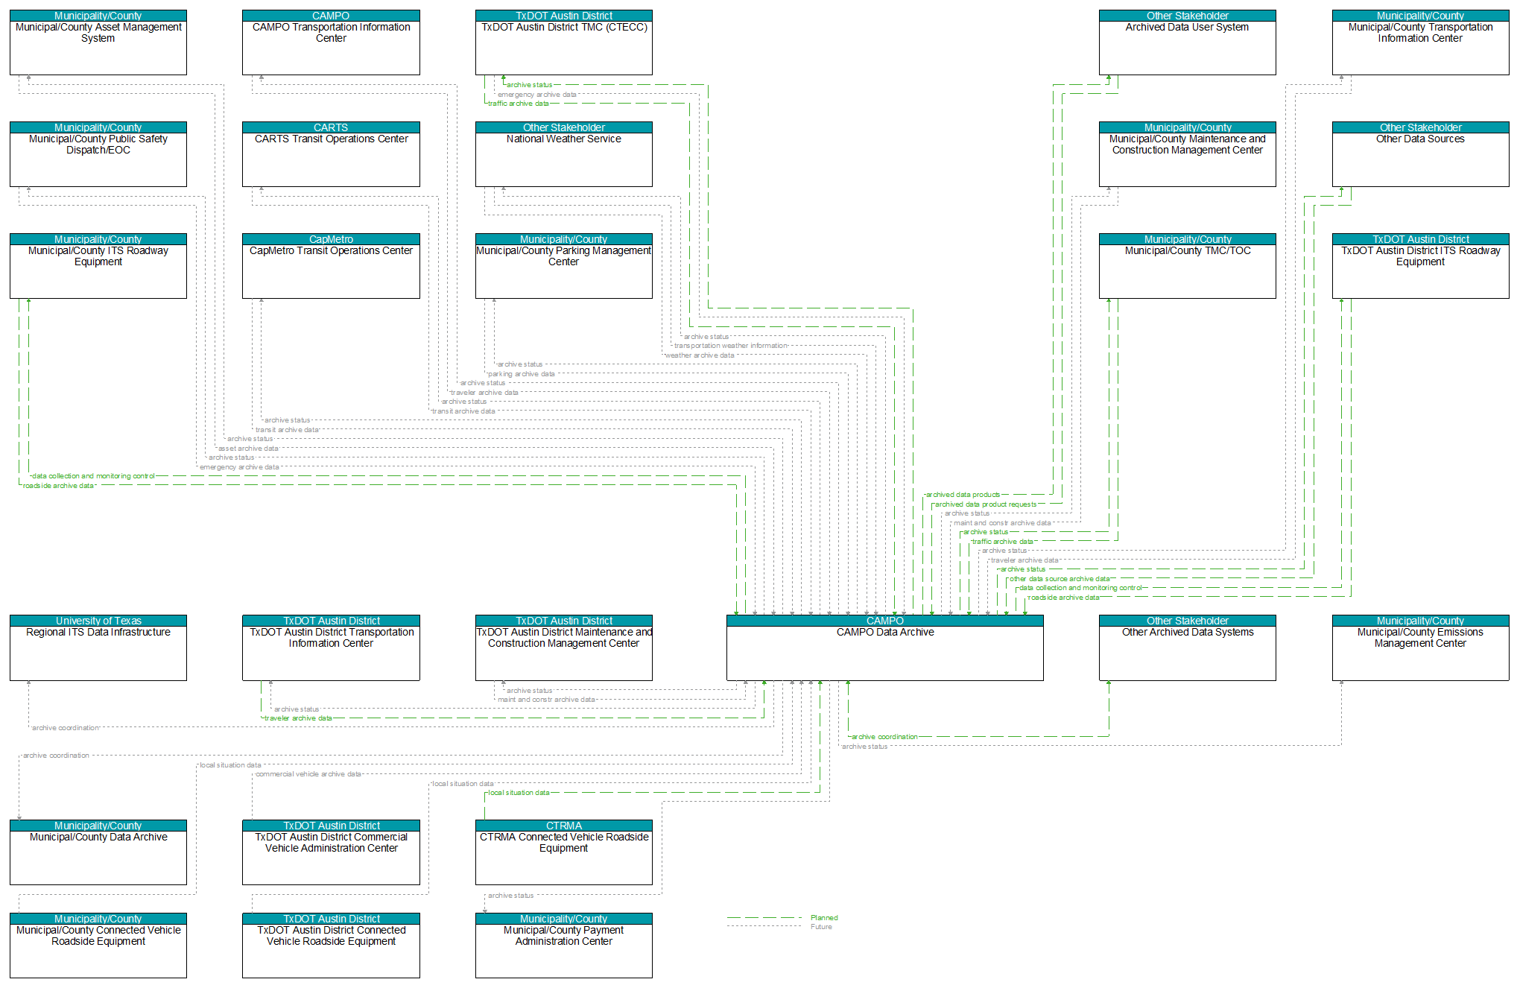This screenshot has height=988, width=1517.
Task: Open the CapMetro Transit Operations Center node
Action: tap(331, 266)
